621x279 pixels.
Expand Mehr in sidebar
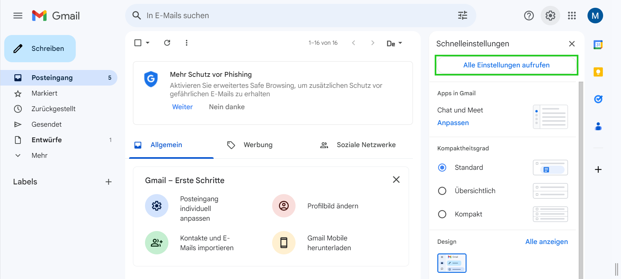(39, 156)
